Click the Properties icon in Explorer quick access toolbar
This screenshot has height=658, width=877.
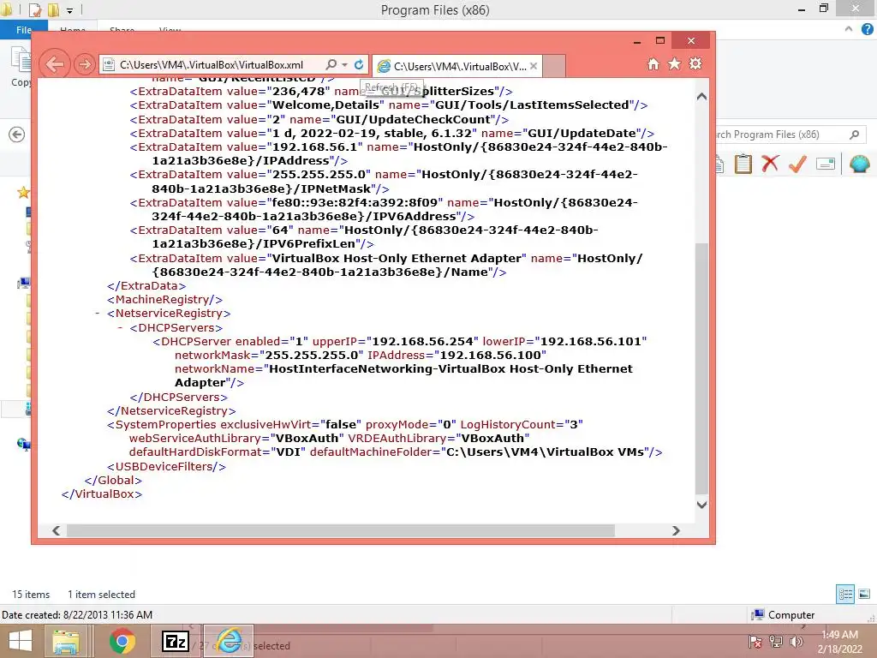34,10
